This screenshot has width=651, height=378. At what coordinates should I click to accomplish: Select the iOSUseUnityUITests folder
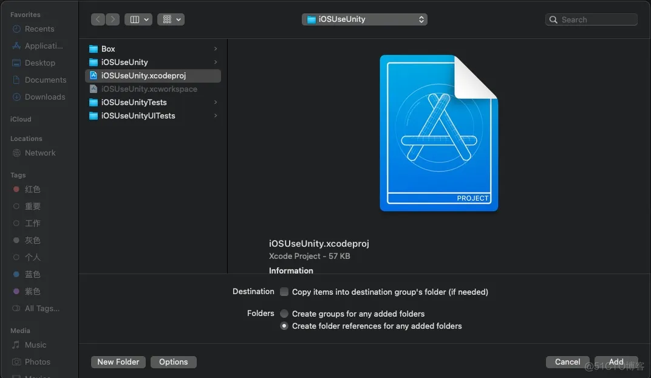153,116
